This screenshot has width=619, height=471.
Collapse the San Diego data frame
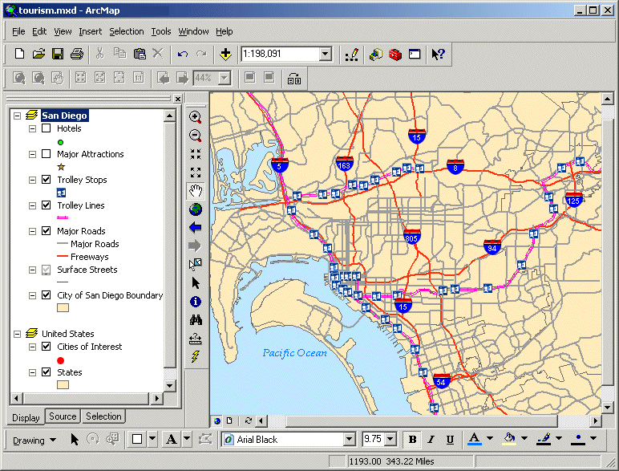17,116
